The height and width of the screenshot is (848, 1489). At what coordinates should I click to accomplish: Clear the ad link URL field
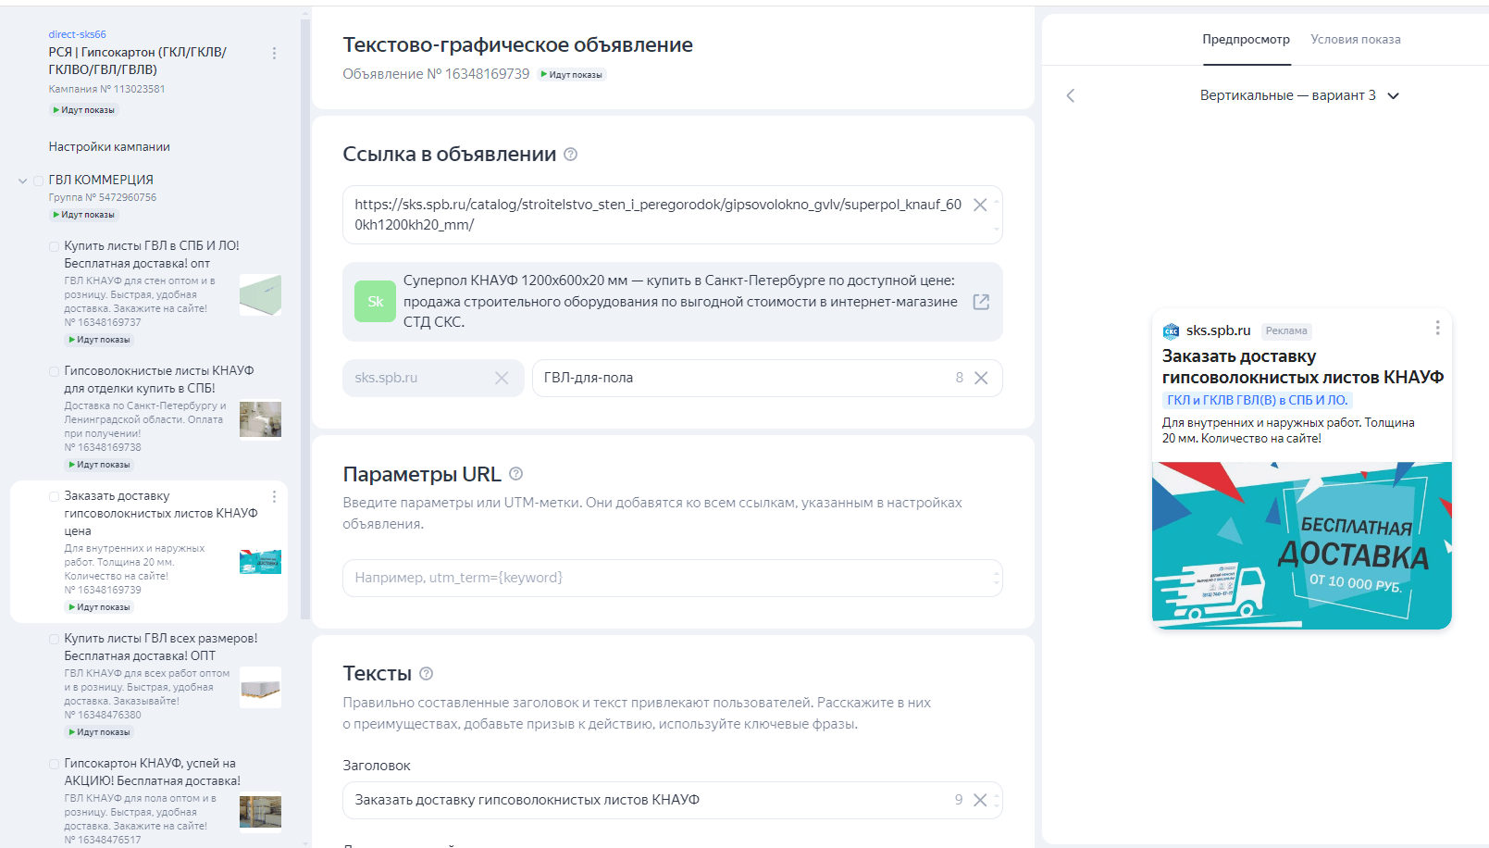980,205
